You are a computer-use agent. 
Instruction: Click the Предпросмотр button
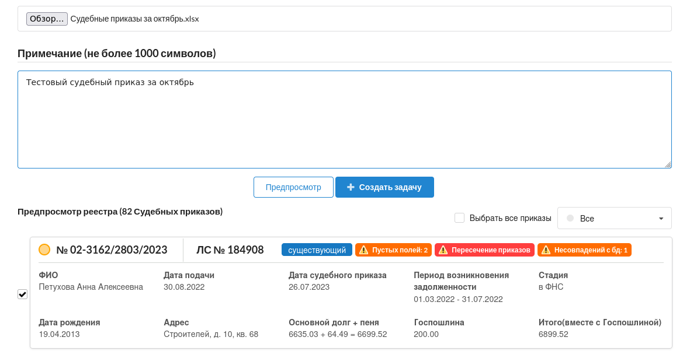(293, 187)
